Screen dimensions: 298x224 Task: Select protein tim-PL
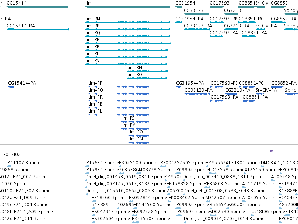[119, 115]
